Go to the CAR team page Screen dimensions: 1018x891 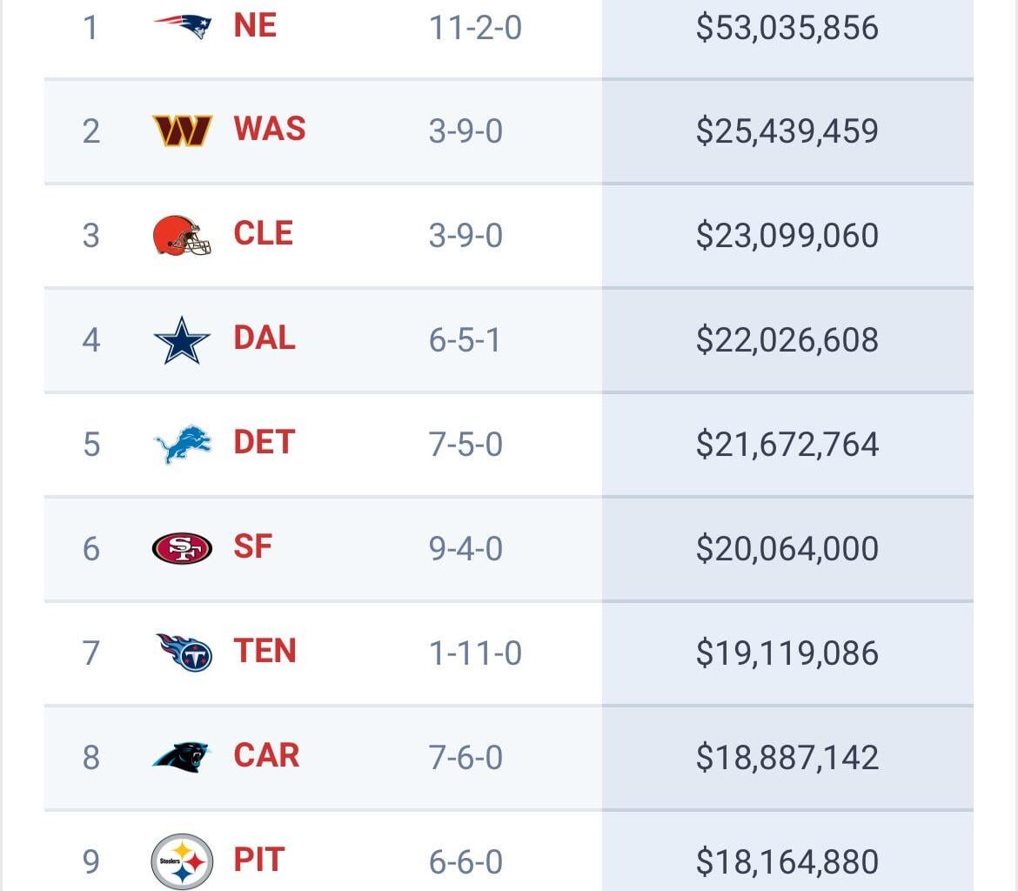(x=266, y=755)
